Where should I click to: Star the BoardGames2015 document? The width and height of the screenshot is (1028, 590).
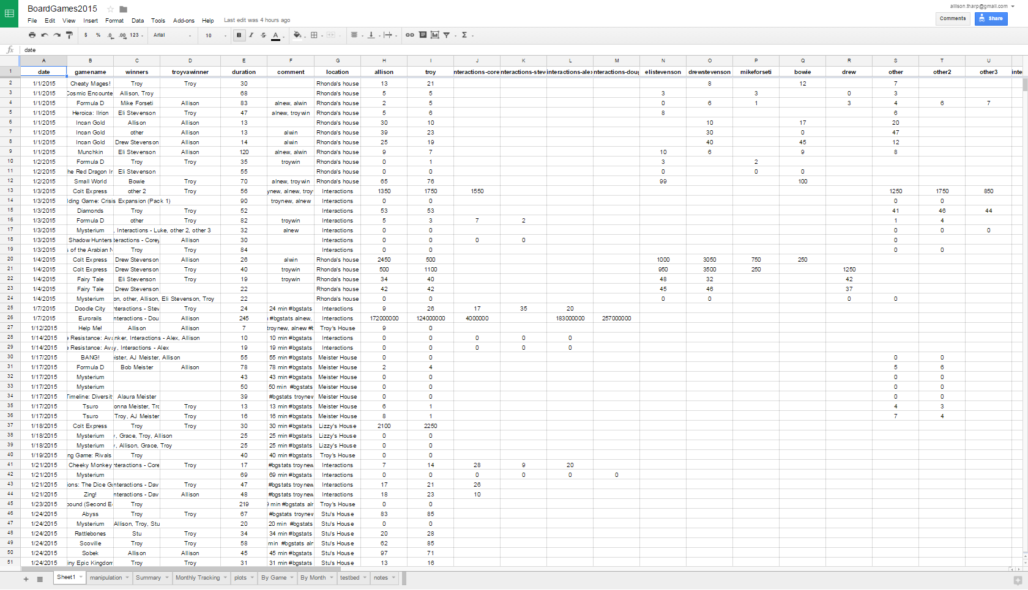111,9
